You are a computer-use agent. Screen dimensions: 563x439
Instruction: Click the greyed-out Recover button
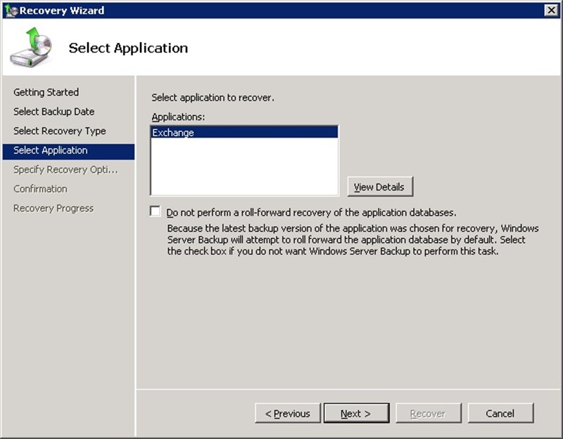(428, 413)
